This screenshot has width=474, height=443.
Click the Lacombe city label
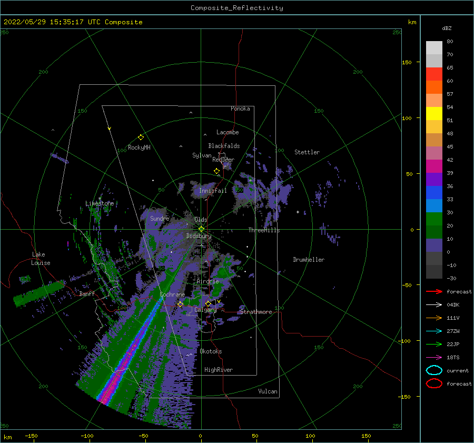coord(228,132)
